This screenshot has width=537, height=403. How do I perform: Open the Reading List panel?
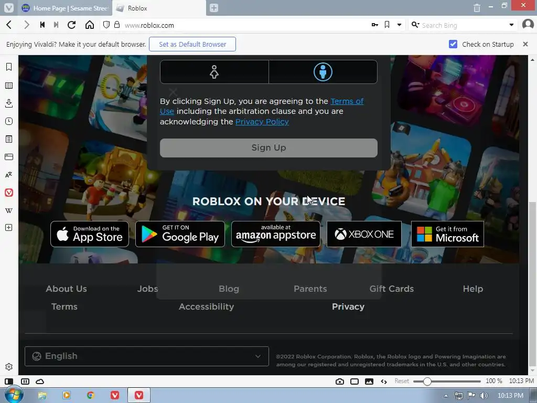9,86
